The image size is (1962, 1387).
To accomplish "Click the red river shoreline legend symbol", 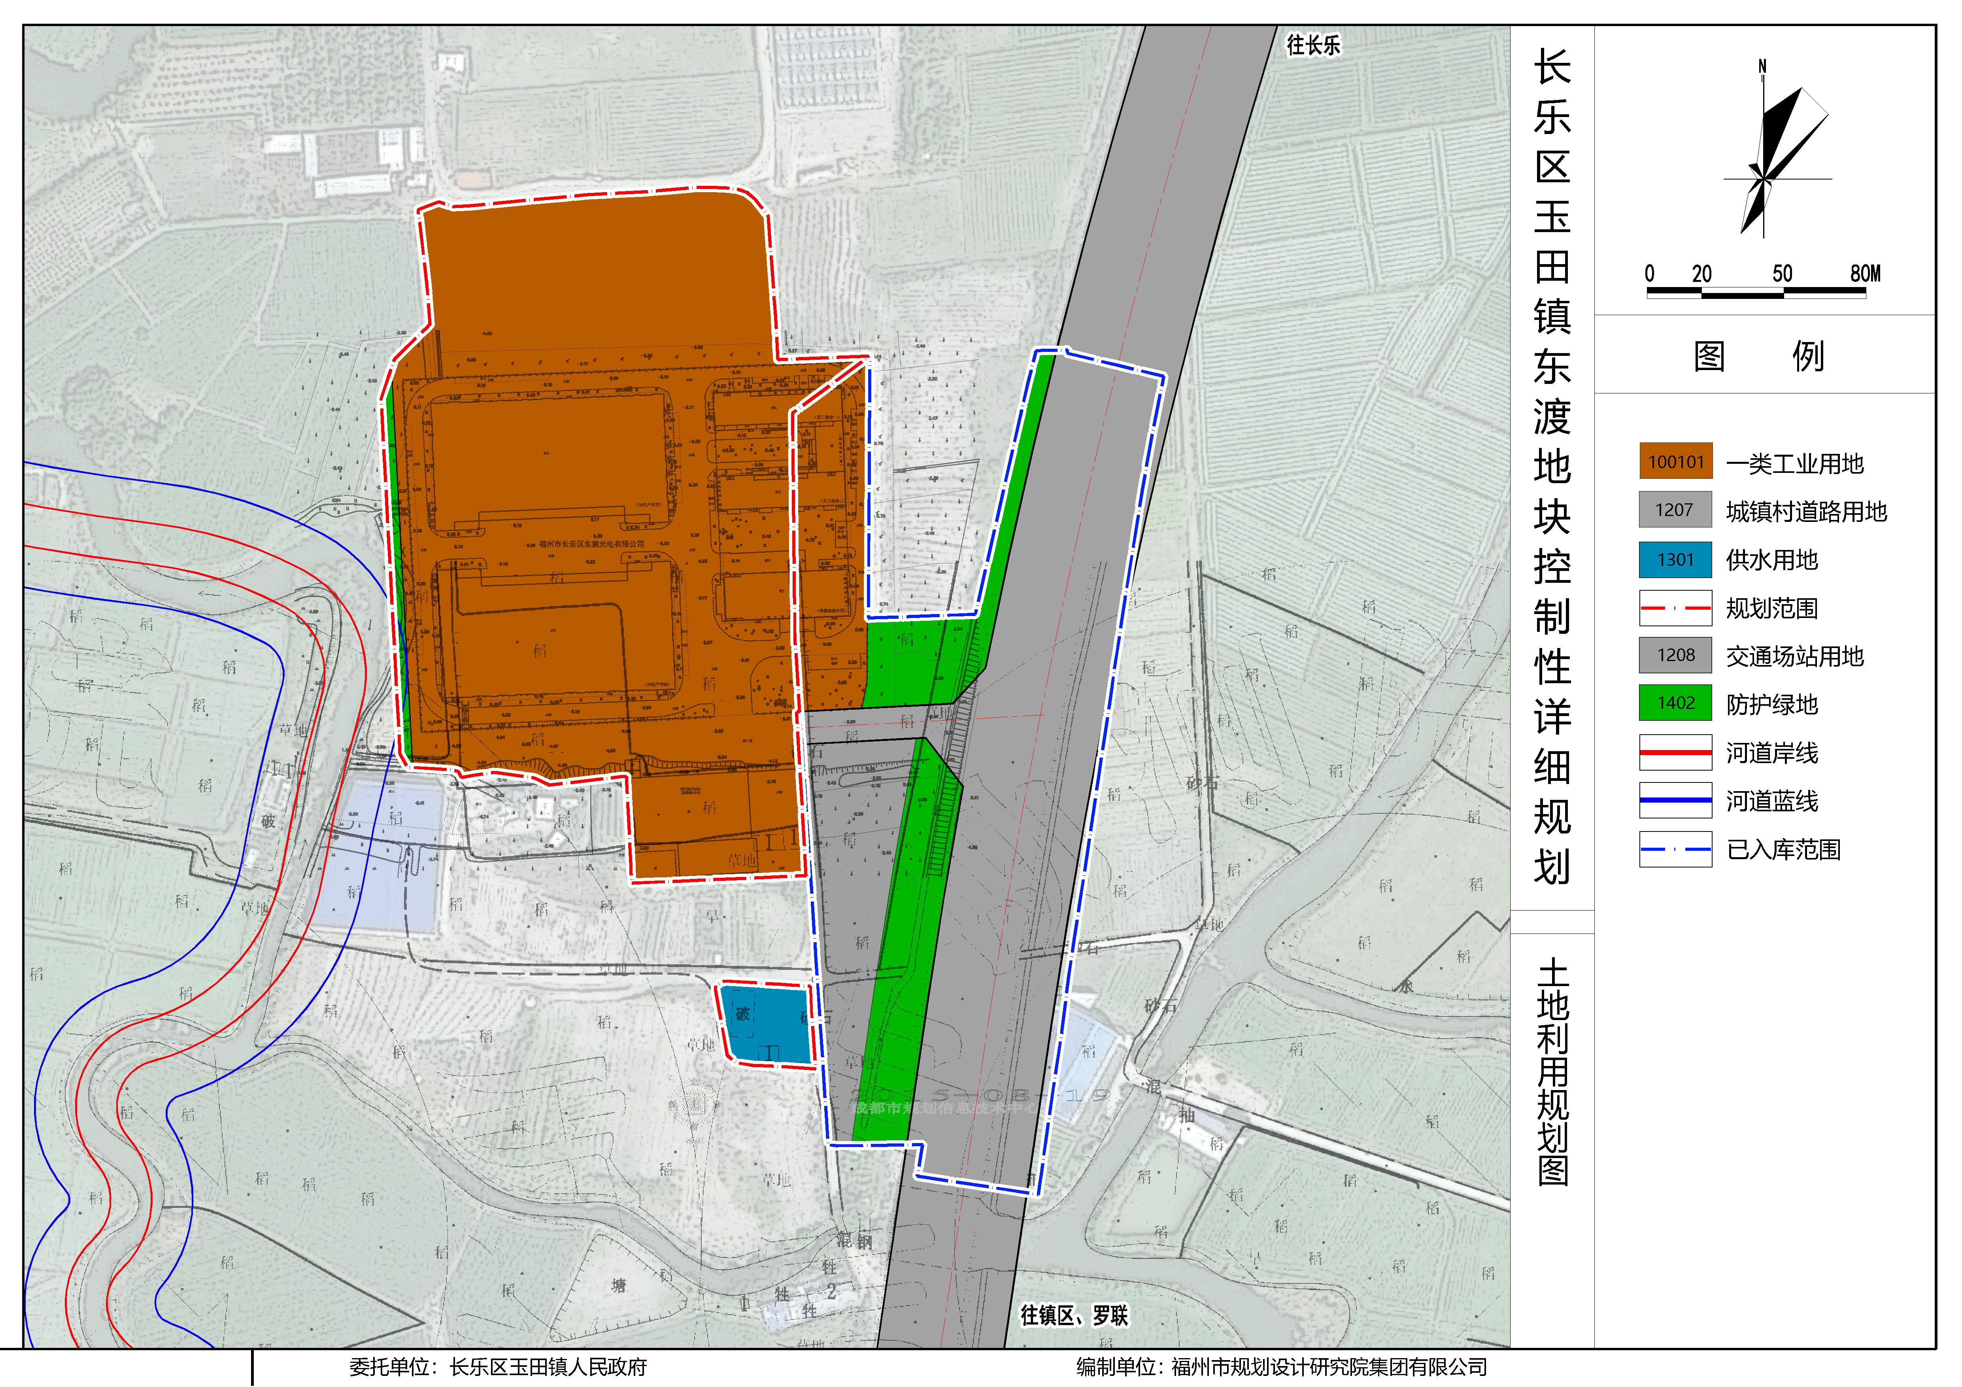I will (x=1675, y=752).
